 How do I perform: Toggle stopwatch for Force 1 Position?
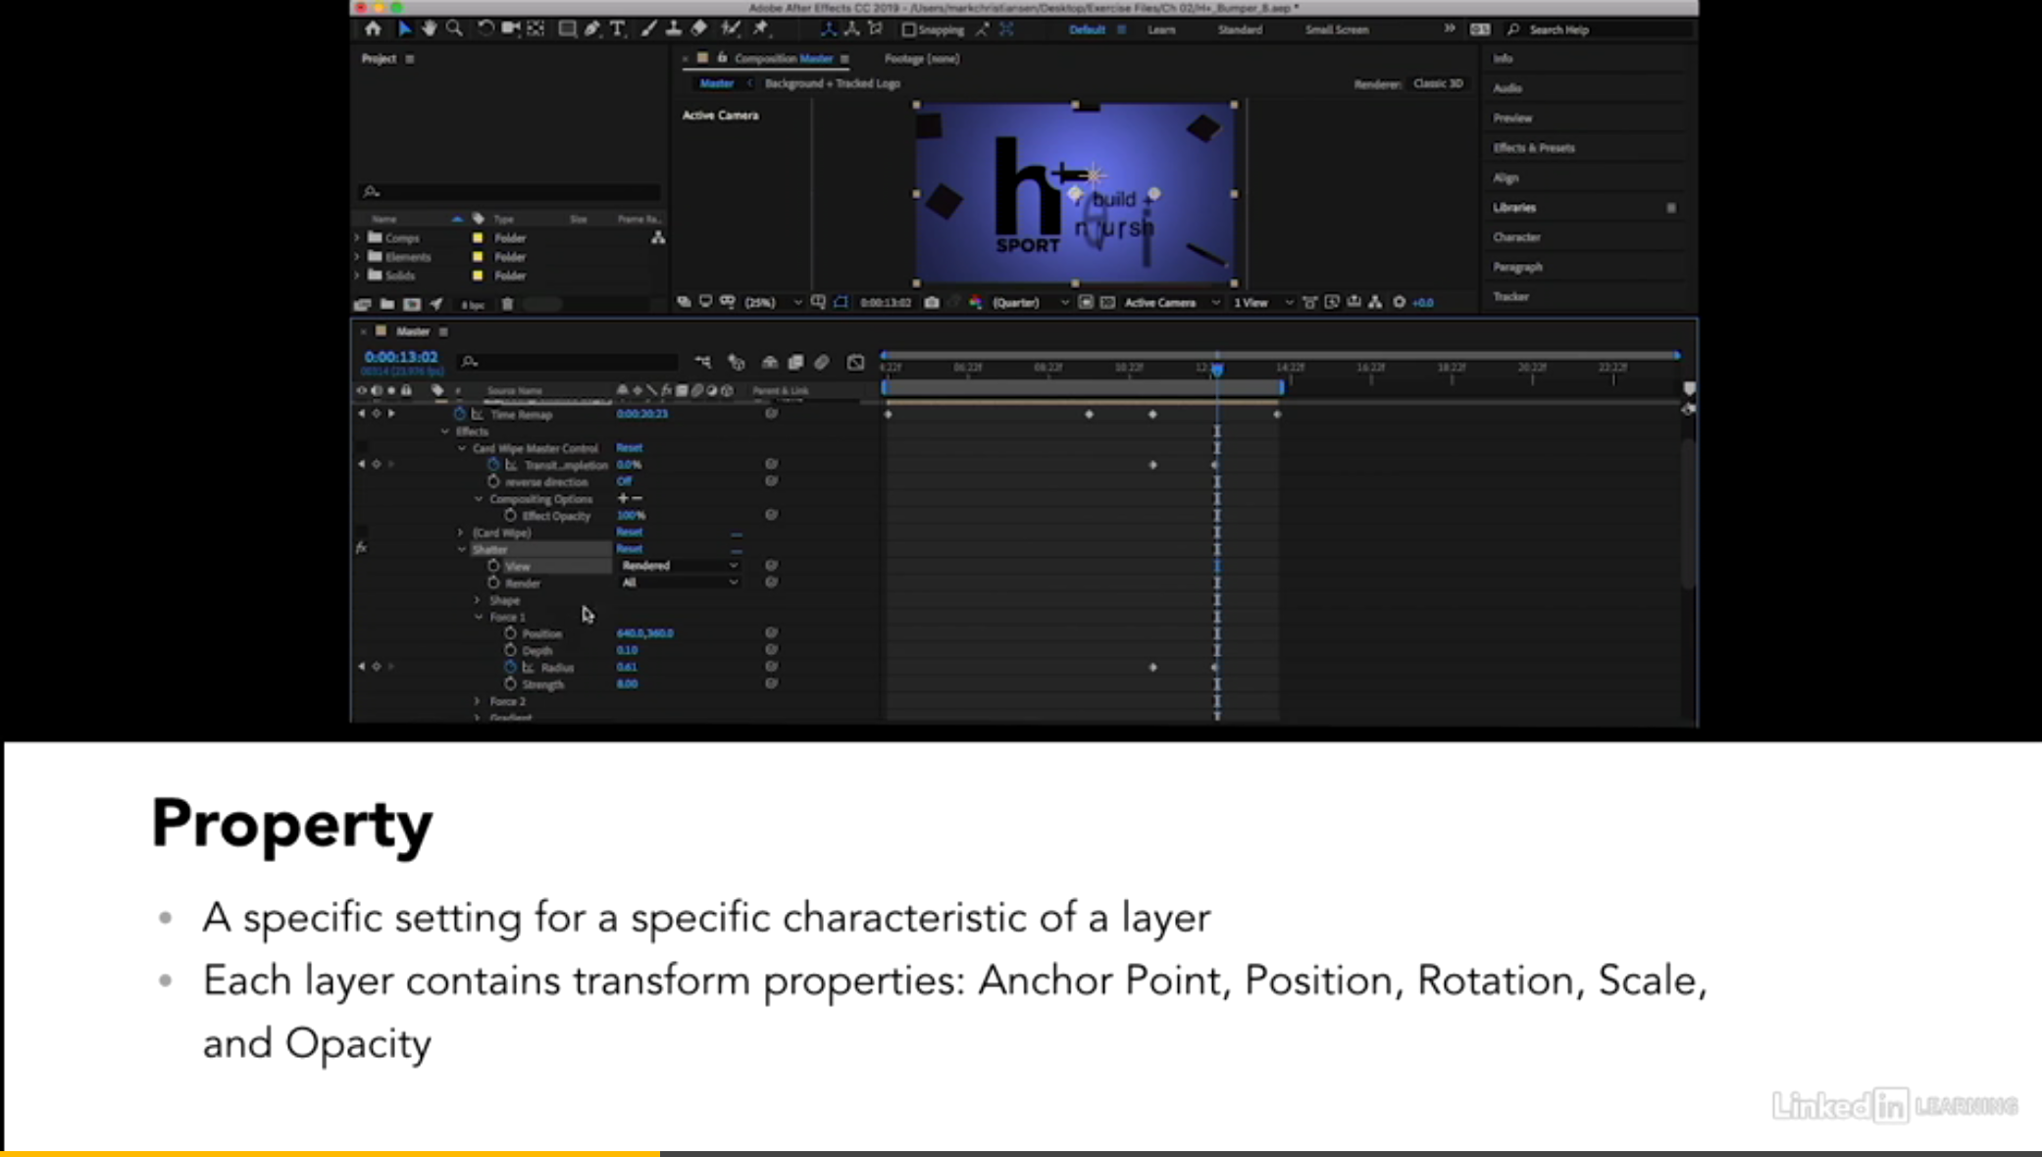510,633
